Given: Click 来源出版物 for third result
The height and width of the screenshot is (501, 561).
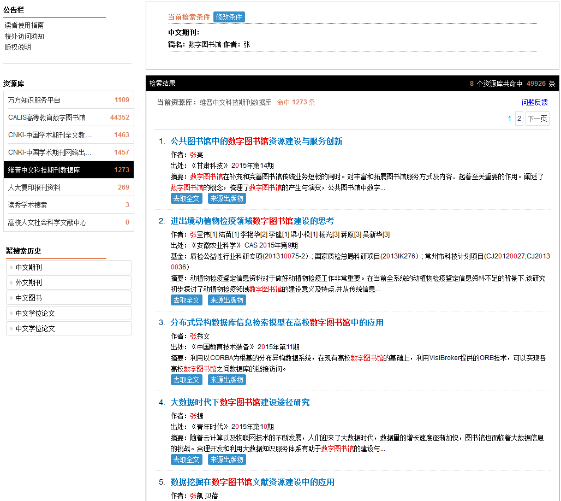Looking at the screenshot, I should click(226, 380).
